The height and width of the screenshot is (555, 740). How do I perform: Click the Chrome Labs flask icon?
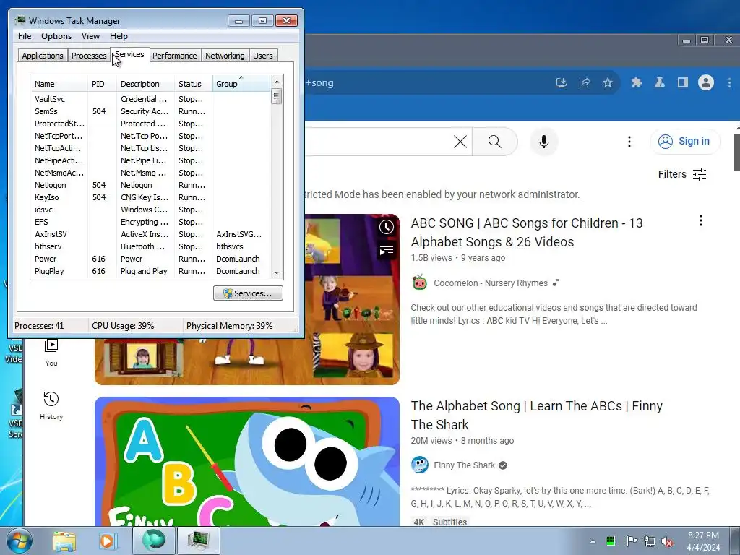click(x=659, y=82)
